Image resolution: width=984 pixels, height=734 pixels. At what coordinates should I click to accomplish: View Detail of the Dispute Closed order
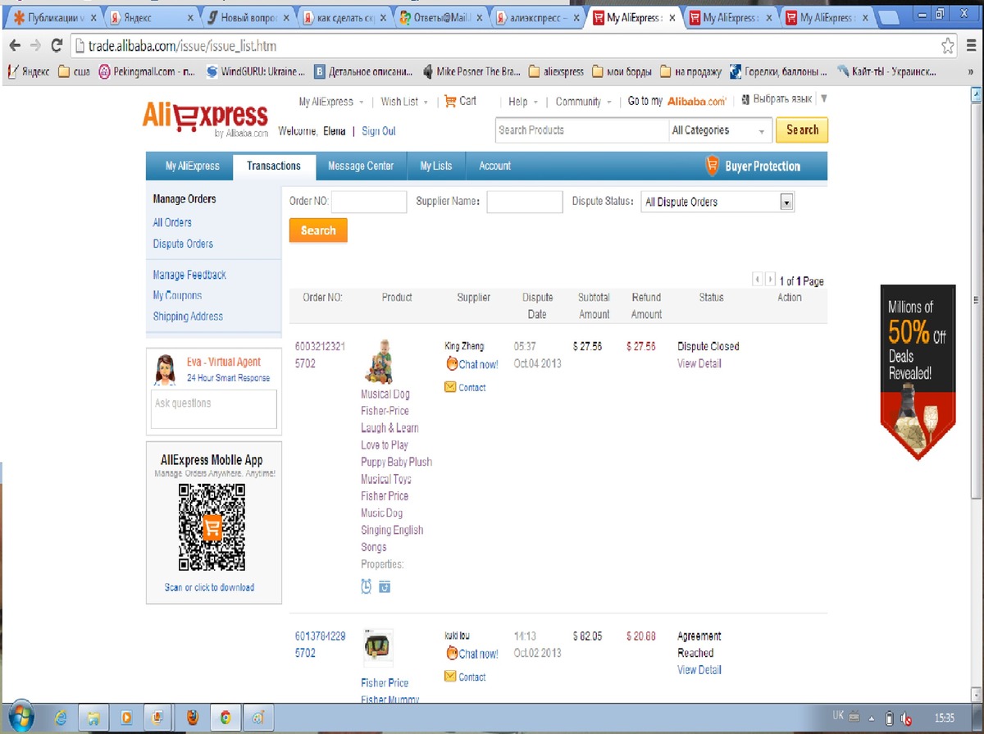coord(699,363)
